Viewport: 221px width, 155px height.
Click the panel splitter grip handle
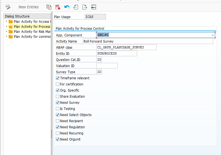52,134
